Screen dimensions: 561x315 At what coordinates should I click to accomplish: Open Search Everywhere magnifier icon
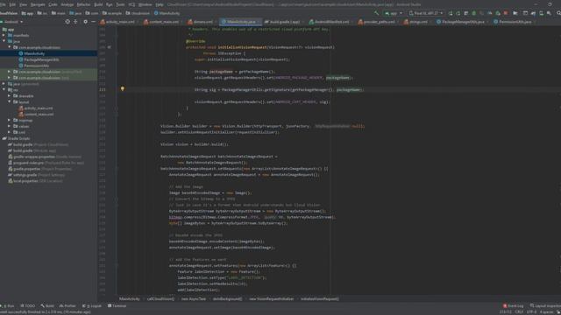(x=558, y=13)
